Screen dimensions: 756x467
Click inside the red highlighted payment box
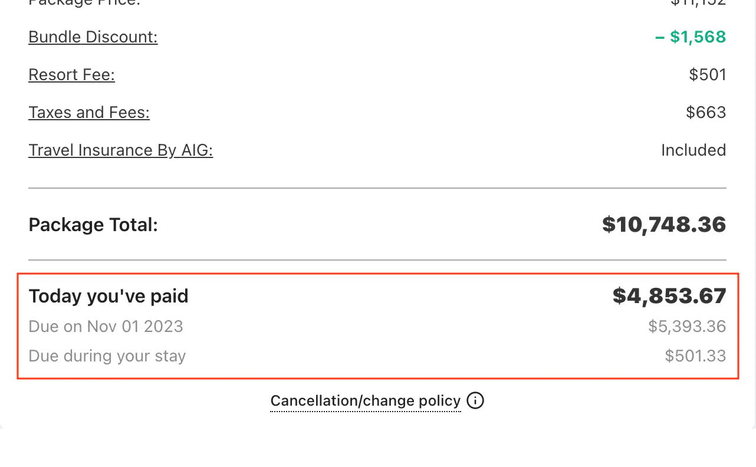point(377,324)
